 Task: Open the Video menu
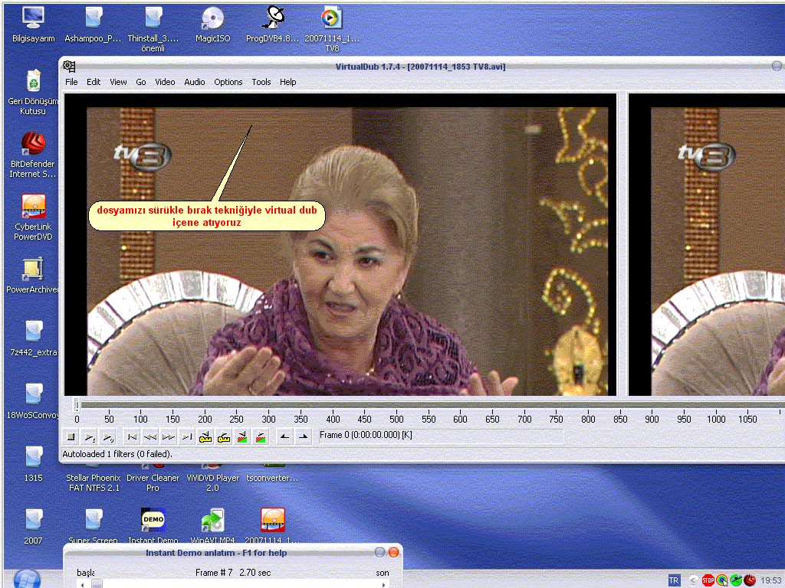166,82
